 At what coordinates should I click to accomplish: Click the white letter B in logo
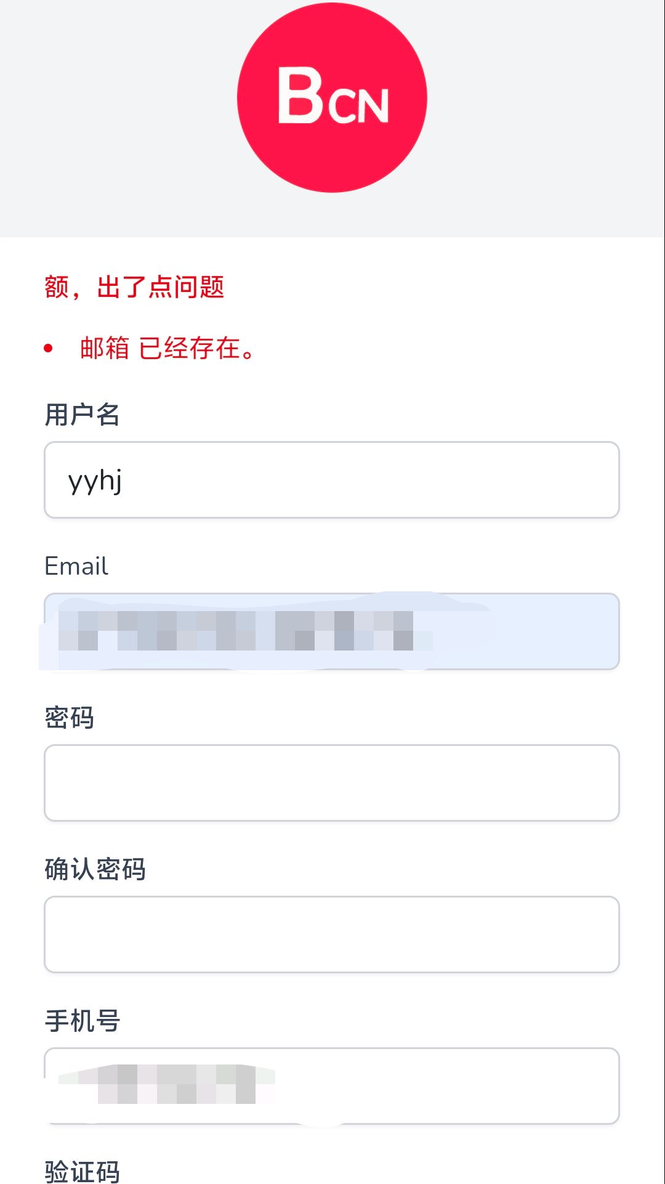(300, 96)
